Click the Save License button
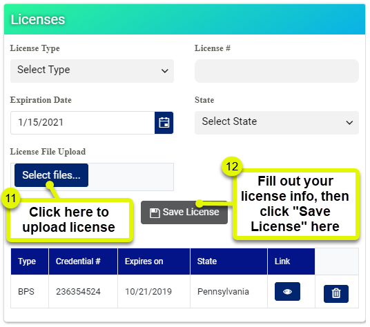This screenshot has width=370, height=327. (x=184, y=212)
